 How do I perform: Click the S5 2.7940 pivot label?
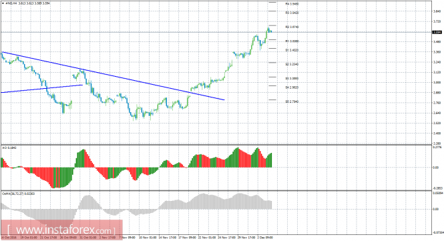(292, 101)
